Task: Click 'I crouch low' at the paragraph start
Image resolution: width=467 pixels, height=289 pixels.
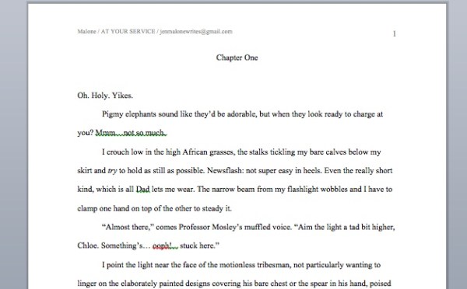Action: click(122, 152)
